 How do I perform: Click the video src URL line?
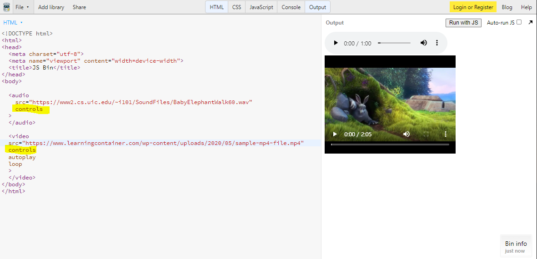[x=156, y=143]
